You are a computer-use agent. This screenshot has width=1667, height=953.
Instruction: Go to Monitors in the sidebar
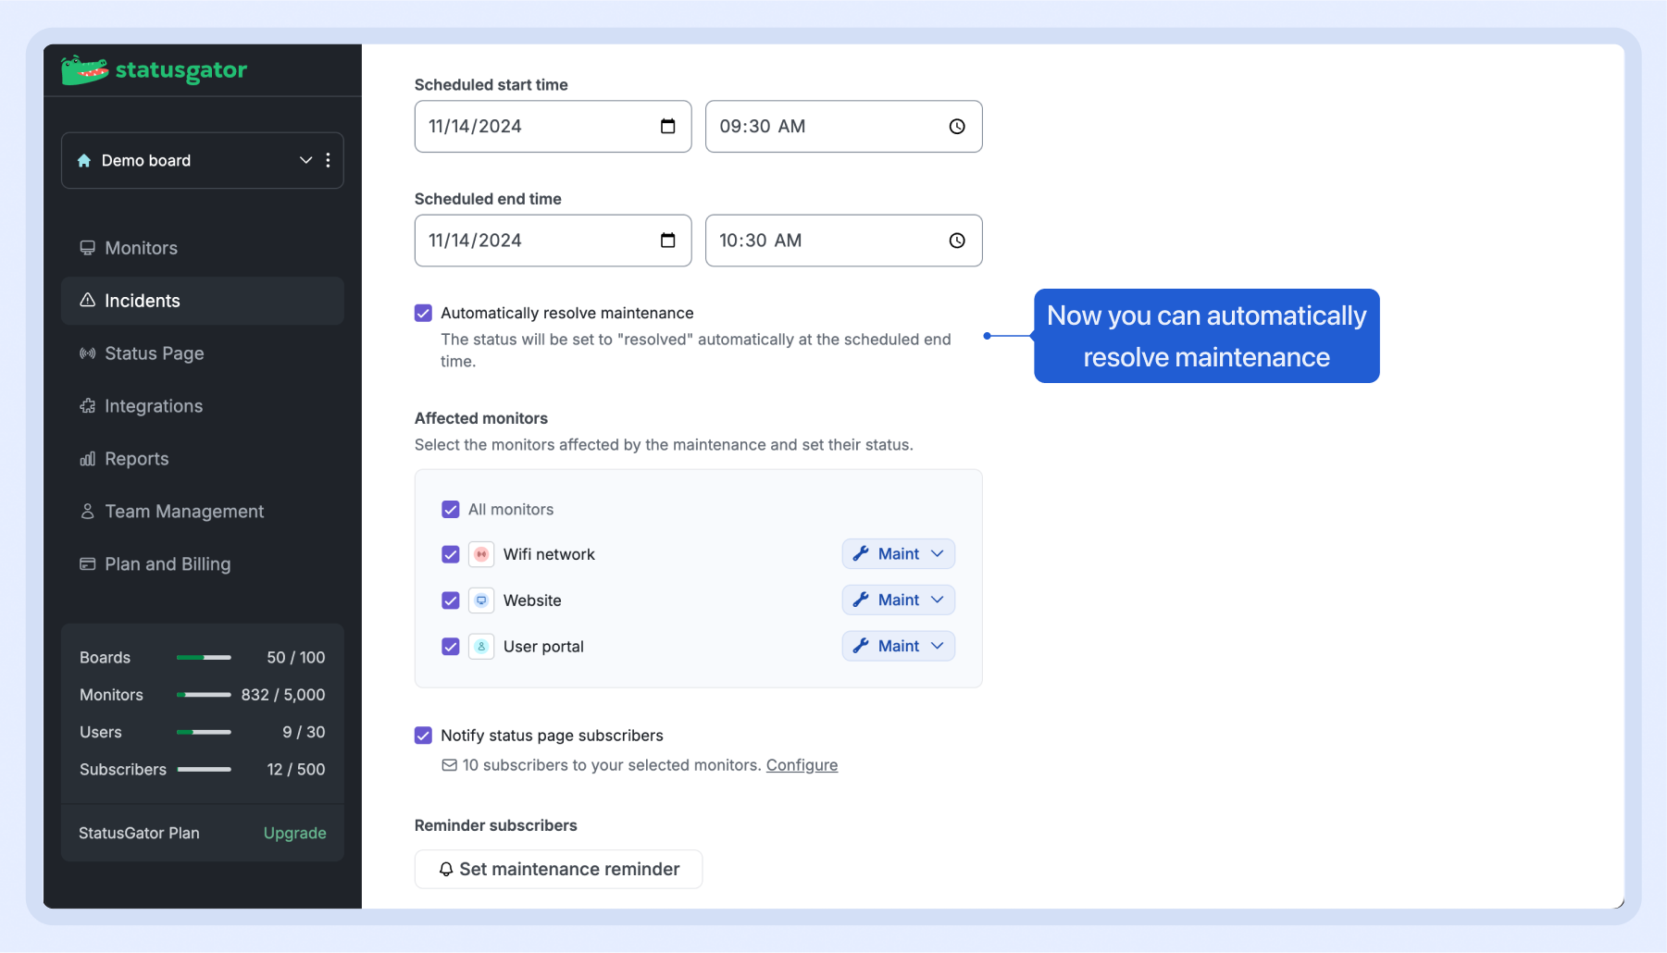[141, 248]
